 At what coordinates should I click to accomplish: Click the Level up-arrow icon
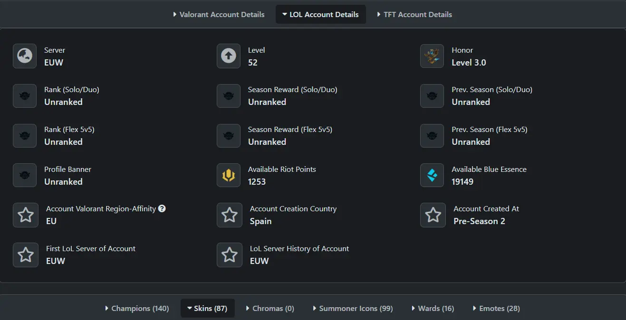229,56
